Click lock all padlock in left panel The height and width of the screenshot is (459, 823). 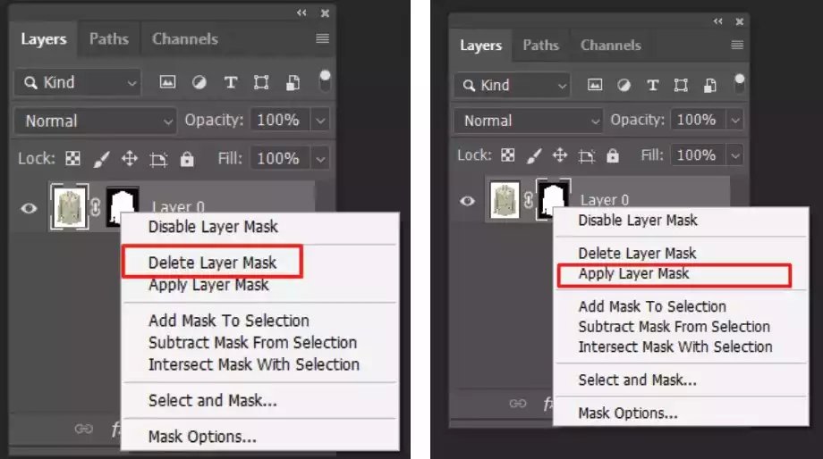[x=187, y=158]
